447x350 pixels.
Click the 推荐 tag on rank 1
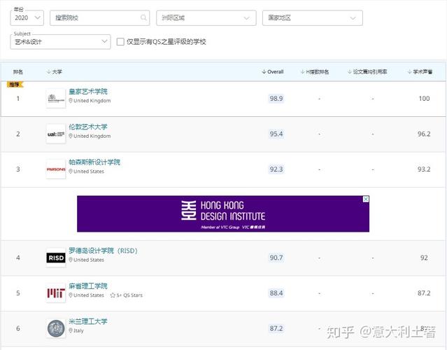(15, 85)
